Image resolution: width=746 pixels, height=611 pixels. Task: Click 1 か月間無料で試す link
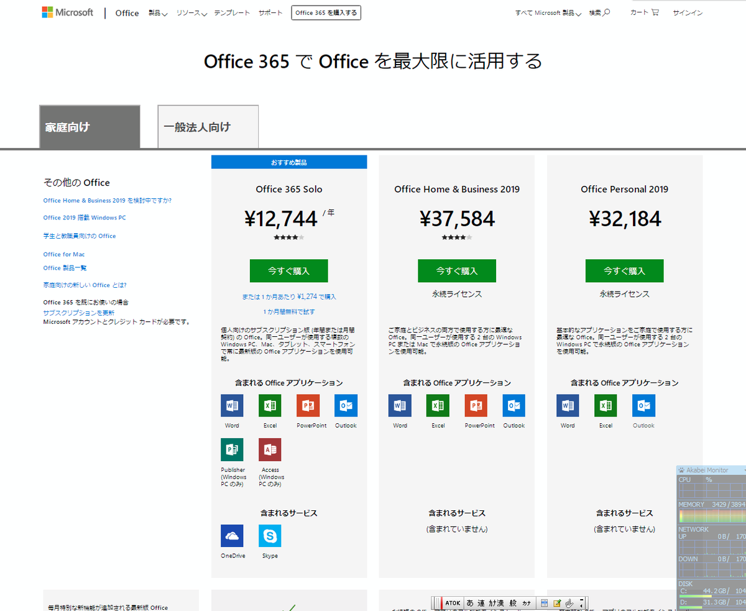(289, 312)
